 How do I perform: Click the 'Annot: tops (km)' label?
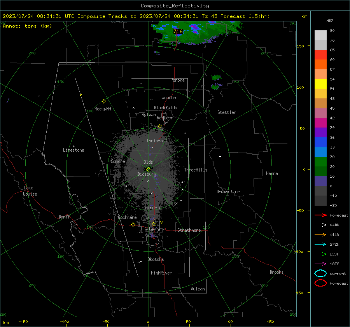pos(27,26)
